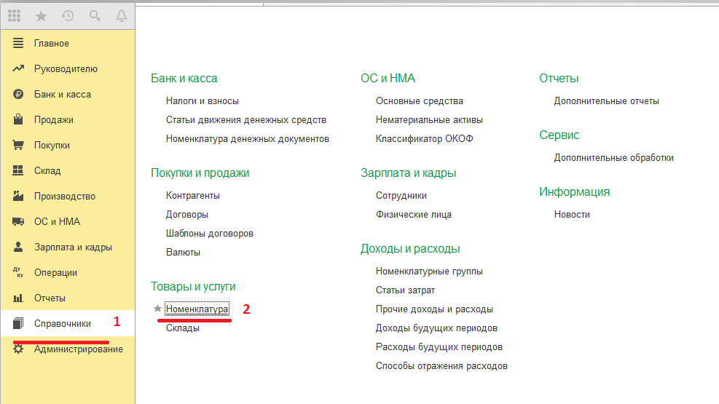The width and height of the screenshot is (719, 404).
Task: Open Доходы будущих периодов link
Action: [x=436, y=328]
